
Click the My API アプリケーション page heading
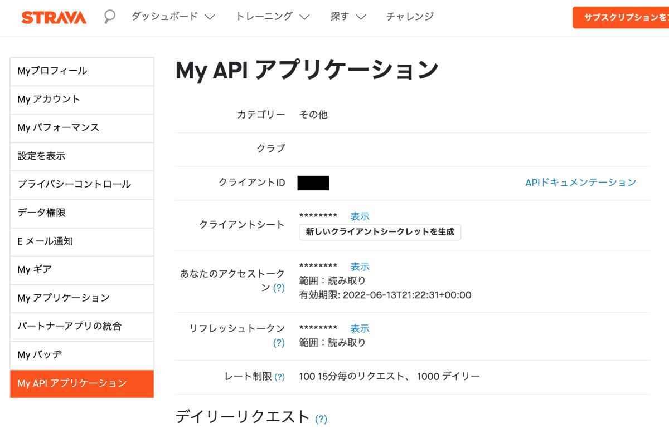pyautogui.click(x=307, y=71)
